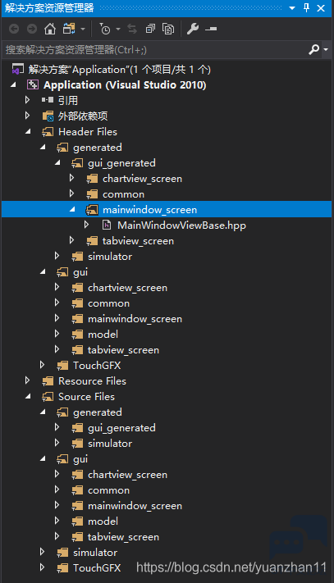334x583 pixels.
Task: Click the Collapse All icon
Action: pyautogui.click(x=150, y=29)
